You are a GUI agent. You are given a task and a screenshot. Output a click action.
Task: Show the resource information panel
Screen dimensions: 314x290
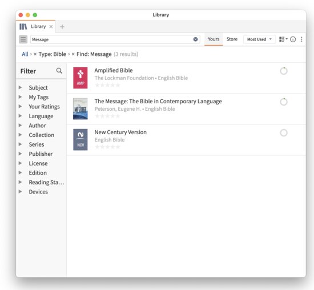click(x=293, y=39)
